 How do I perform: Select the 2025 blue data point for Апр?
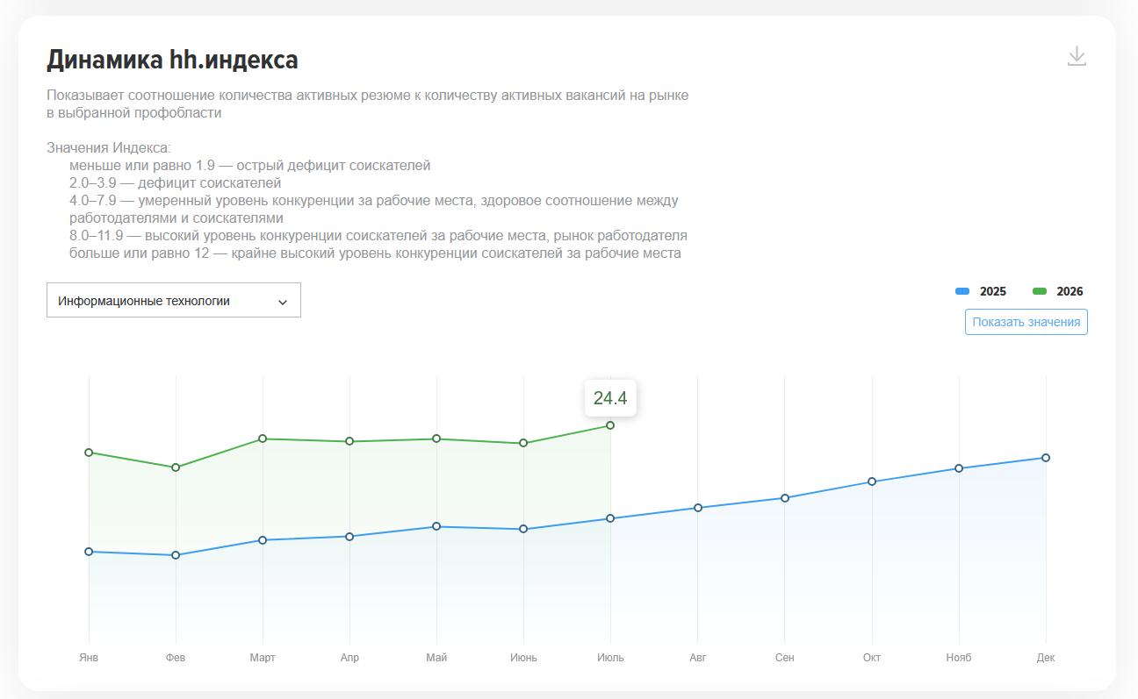point(349,537)
